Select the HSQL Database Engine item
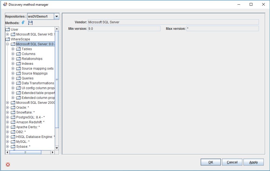The height and width of the screenshot is (171, 270). [x=36, y=137]
